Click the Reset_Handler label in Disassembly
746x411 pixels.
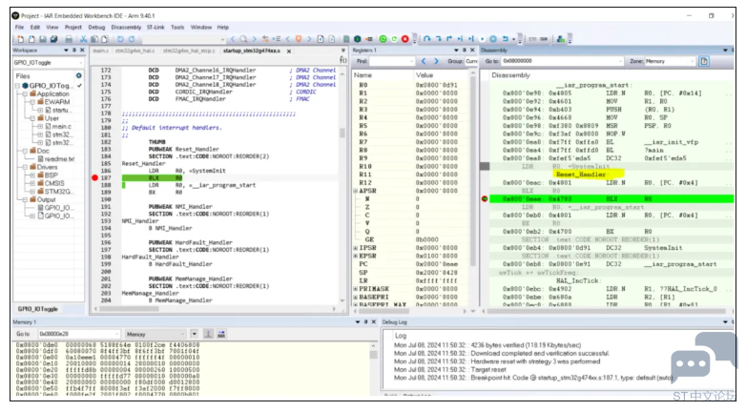pyautogui.click(x=581, y=175)
